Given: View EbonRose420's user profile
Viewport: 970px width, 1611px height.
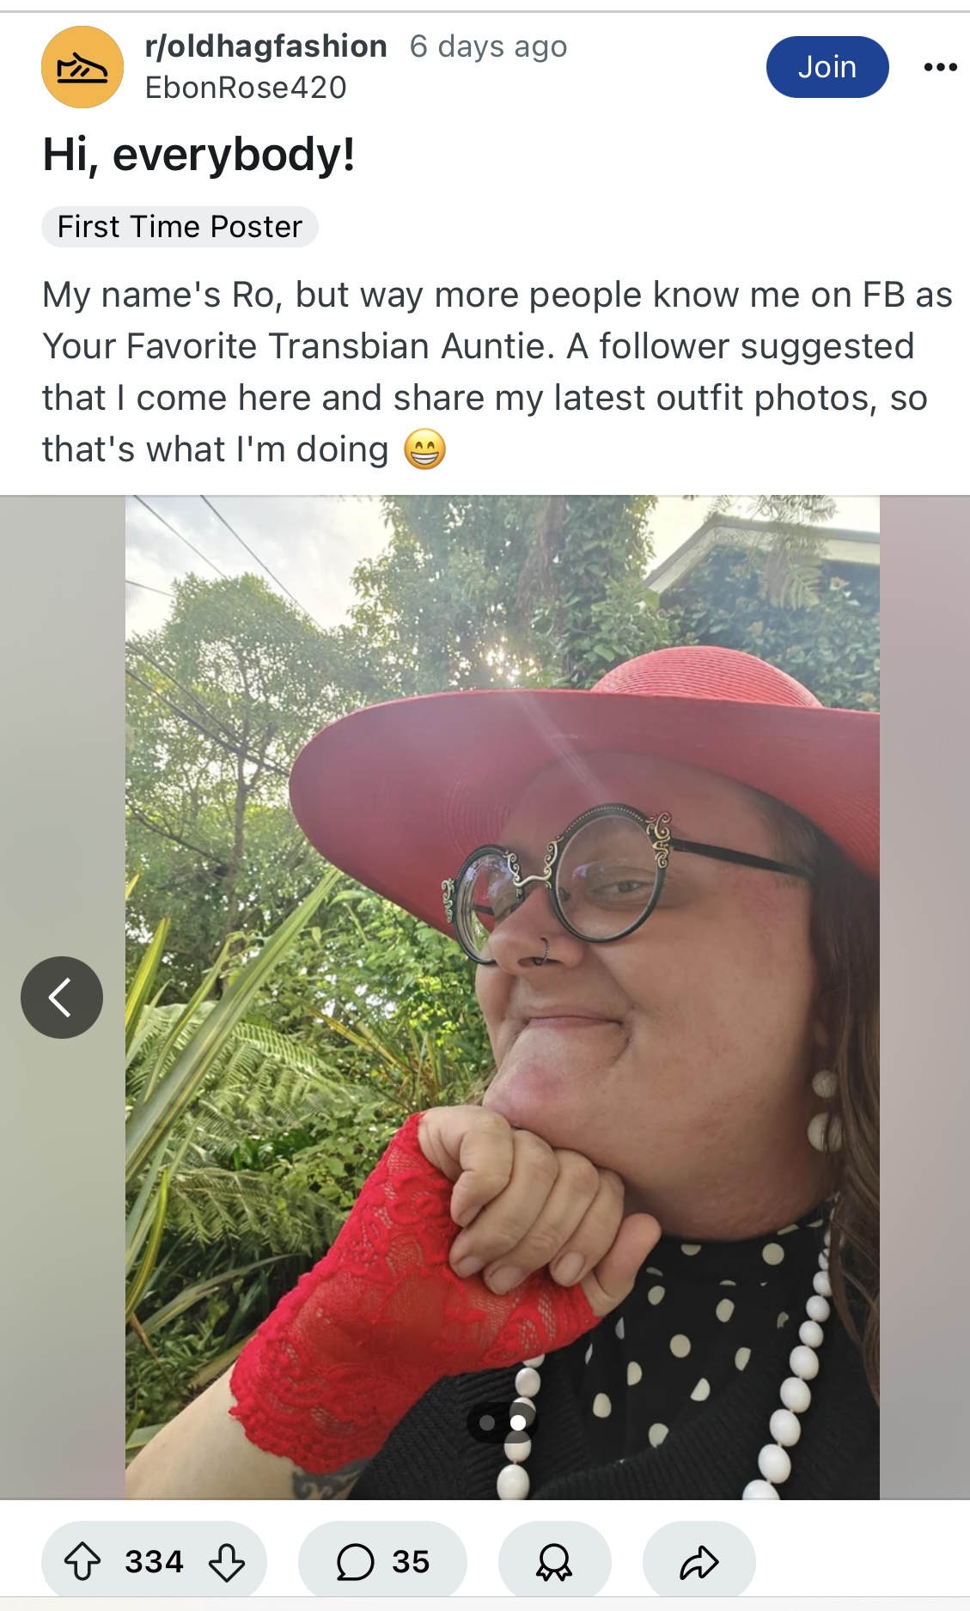Looking at the screenshot, I should click(x=246, y=88).
